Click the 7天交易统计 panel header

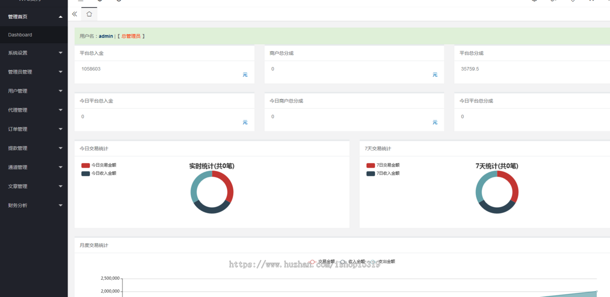pyautogui.click(x=485, y=148)
